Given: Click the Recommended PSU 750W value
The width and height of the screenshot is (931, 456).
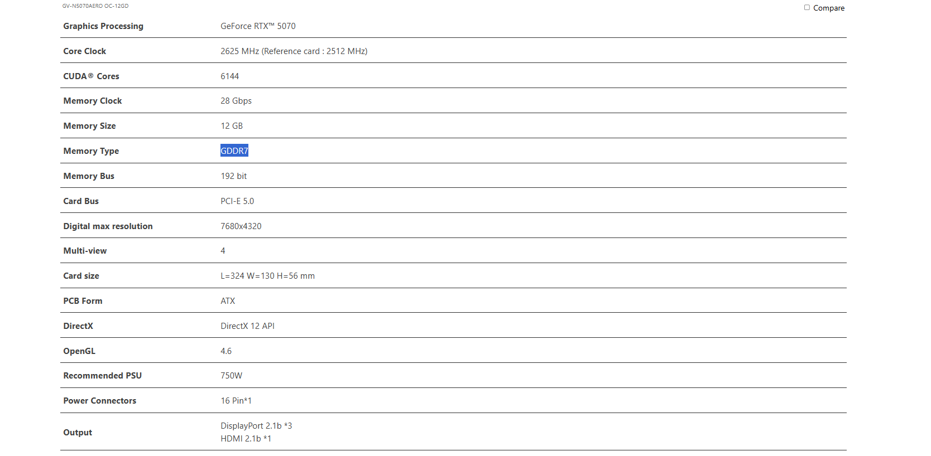Looking at the screenshot, I should (x=231, y=376).
